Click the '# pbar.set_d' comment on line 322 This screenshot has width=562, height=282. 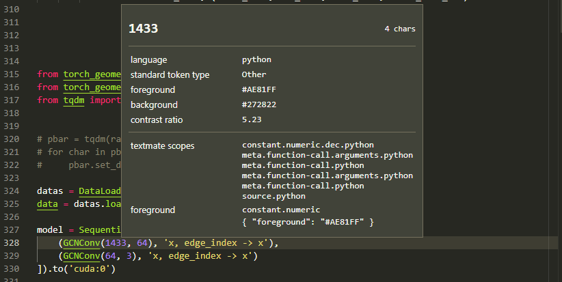[79, 165]
